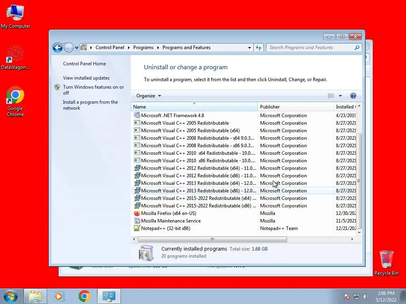Select Visual C++ 2012 Redistributable (x64) row
Screen dimensions: 406x304
pos(244,168)
